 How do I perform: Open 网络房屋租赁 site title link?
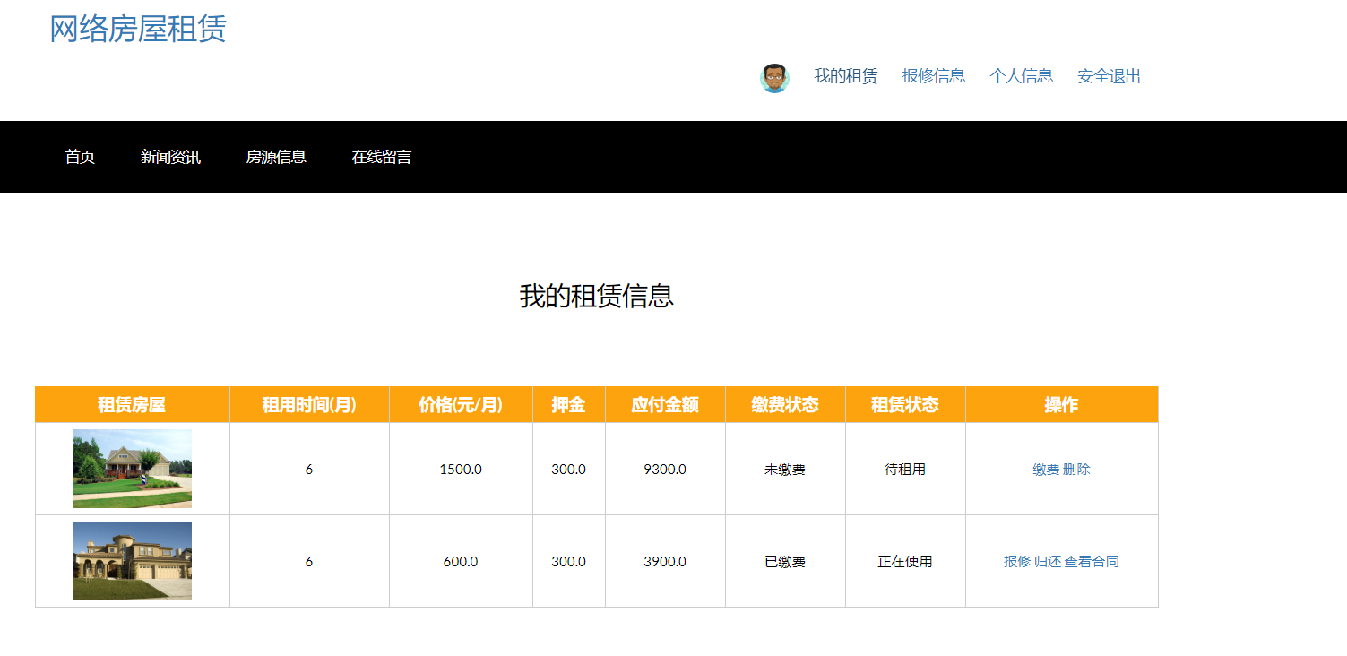point(138,29)
